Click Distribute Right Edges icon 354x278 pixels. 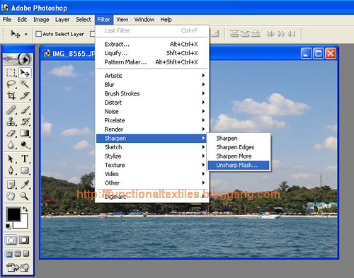tap(291, 34)
